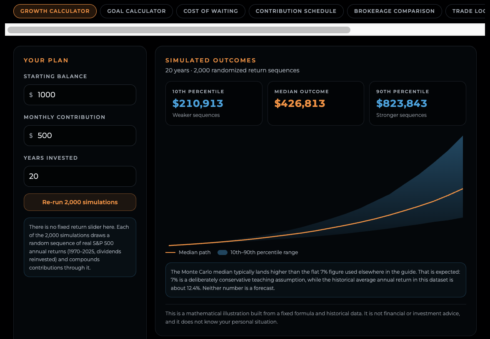Click the dollar sign in Starting Balance field

(x=31, y=95)
